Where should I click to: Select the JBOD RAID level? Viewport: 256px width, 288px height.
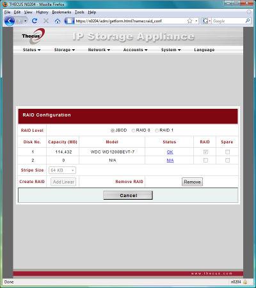click(113, 131)
